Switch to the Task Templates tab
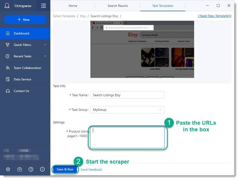The height and width of the screenshot is (180, 239). (163, 6)
